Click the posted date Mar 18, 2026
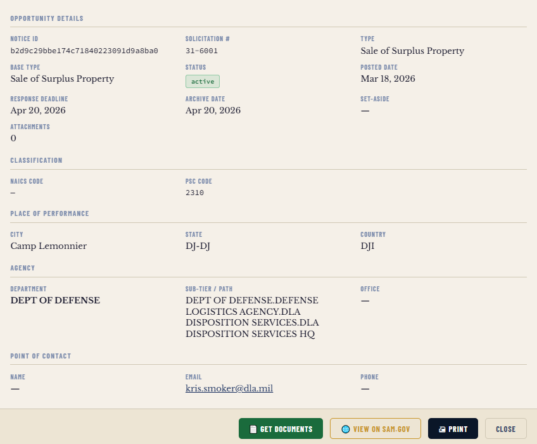The width and height of the screenshot is (537, 444). pos(388,79)
